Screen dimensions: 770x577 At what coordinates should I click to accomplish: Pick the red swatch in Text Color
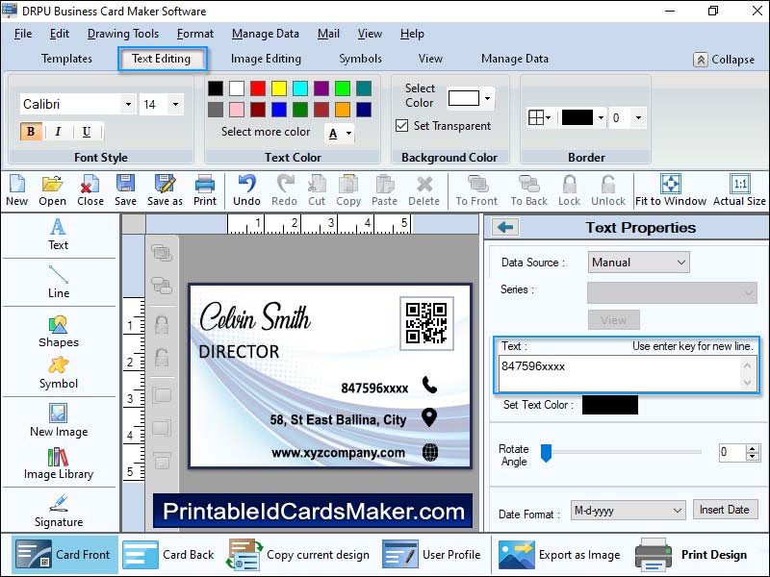coord(258,88)
